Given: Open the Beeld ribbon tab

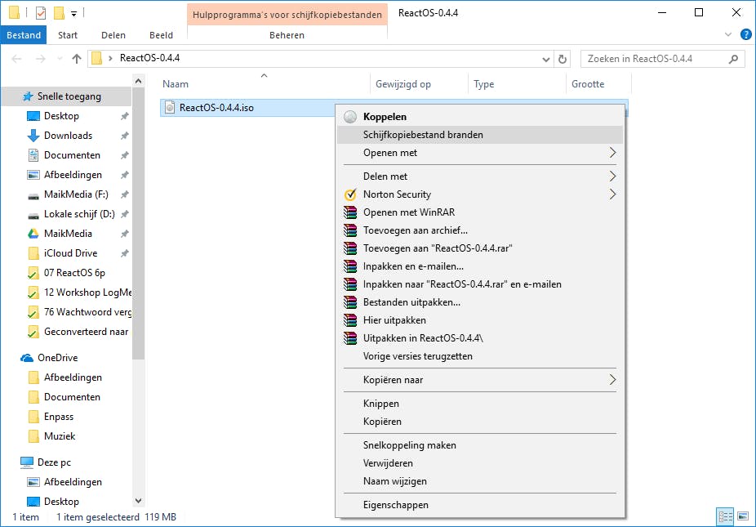Looking at the screenshot, I should [161, 35].
